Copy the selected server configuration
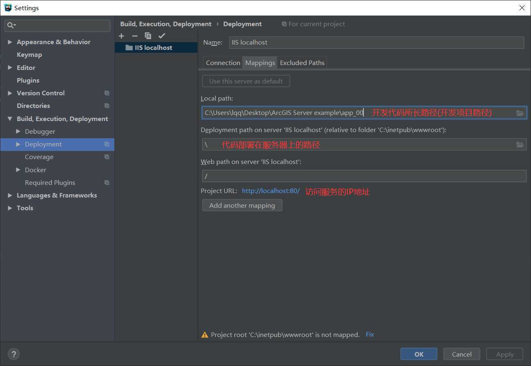531x366 pixels. 148,36
